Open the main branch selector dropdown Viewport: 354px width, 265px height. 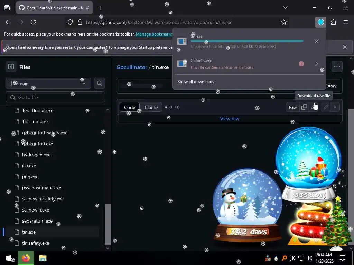[x=48, y=84]
